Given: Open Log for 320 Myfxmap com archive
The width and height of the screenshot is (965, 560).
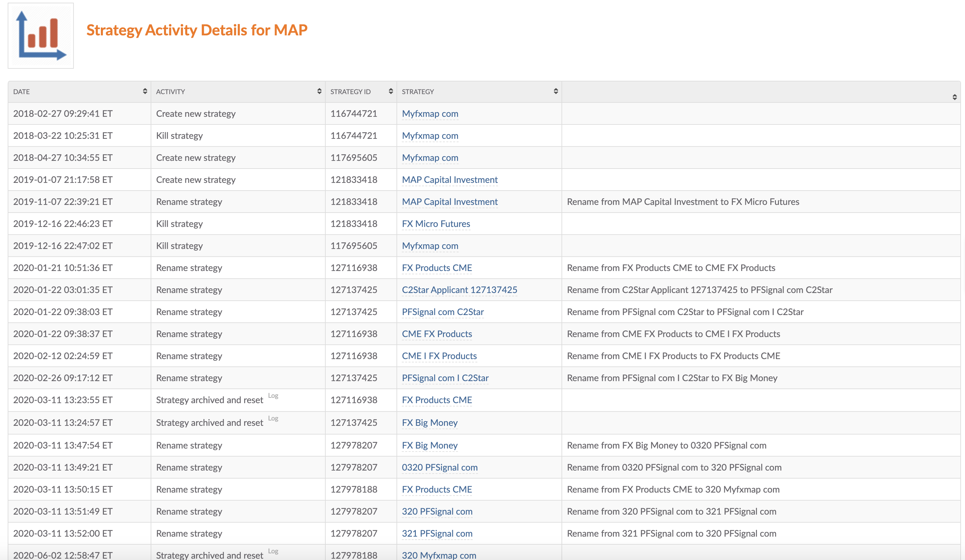Looking at the screenshot, I should (273, 551).
